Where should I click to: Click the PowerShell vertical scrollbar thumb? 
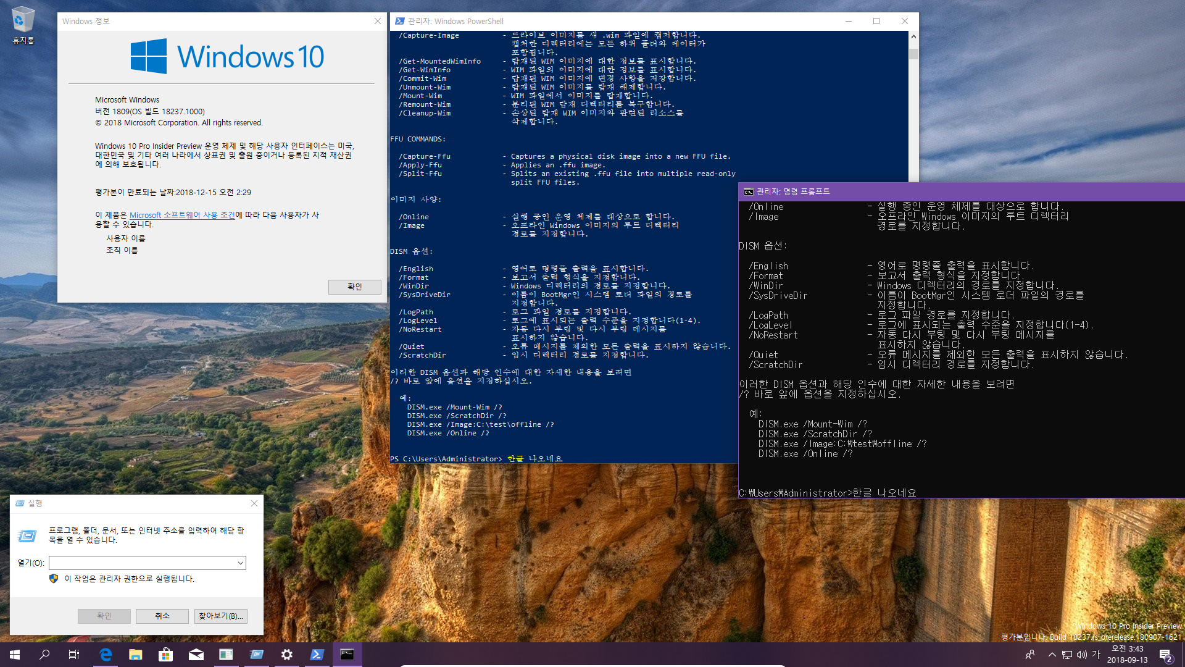click(x=913, y=53)
